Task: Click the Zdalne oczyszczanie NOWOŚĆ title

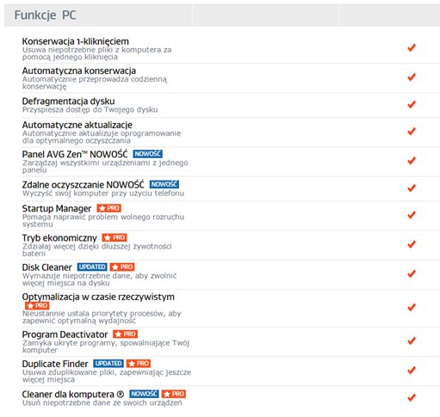Action: pyautogui.click(x=83, y=185)
